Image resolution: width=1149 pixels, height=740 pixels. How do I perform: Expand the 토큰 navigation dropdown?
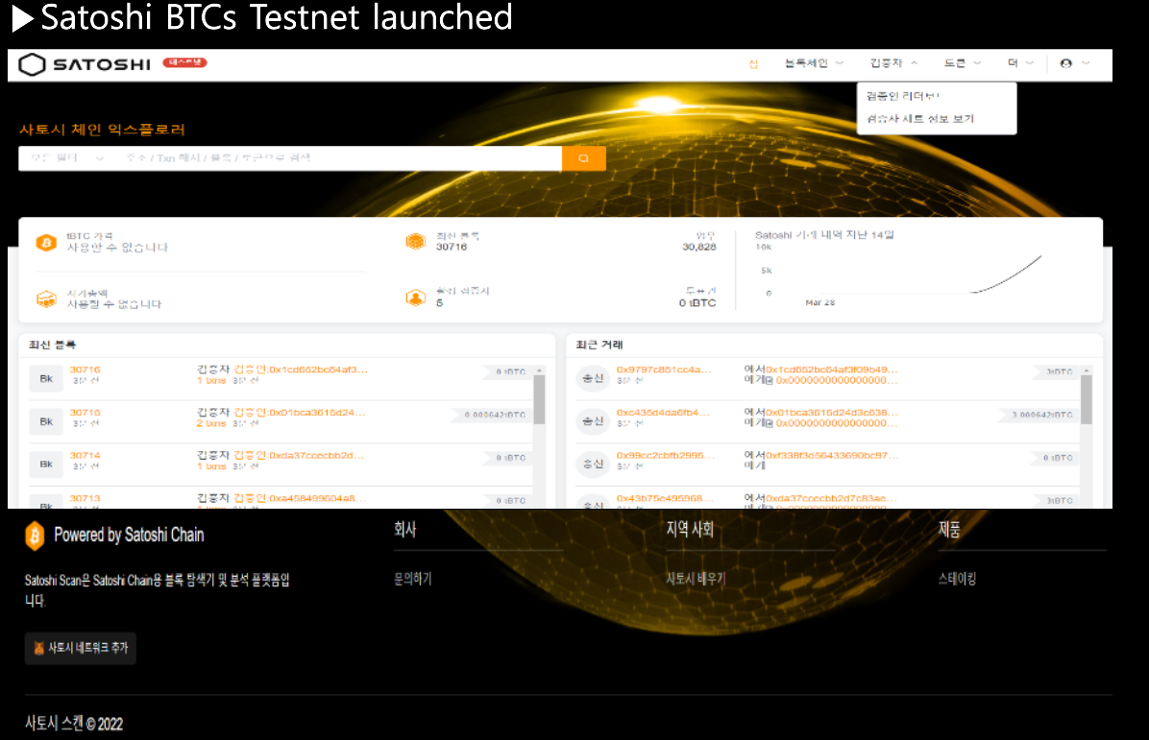[x=962, y=63]
